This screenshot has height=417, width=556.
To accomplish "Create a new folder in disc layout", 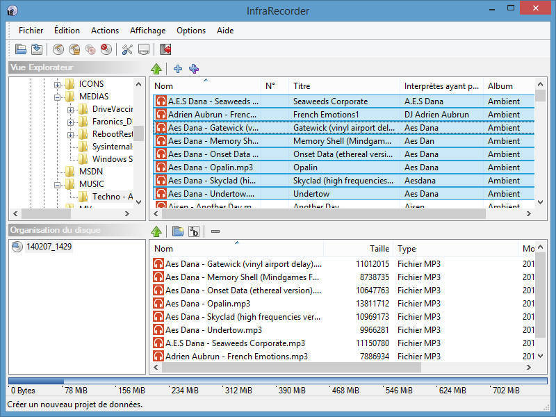I will click(x=178, y=231).
